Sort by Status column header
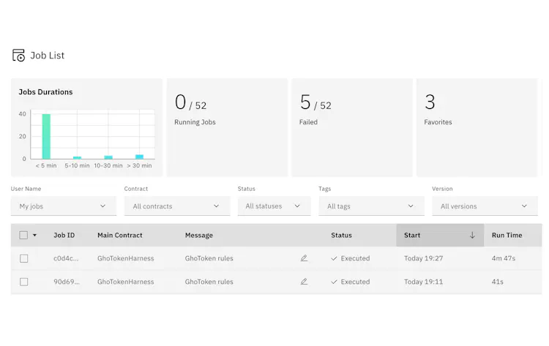 click(x=341, y=235)
